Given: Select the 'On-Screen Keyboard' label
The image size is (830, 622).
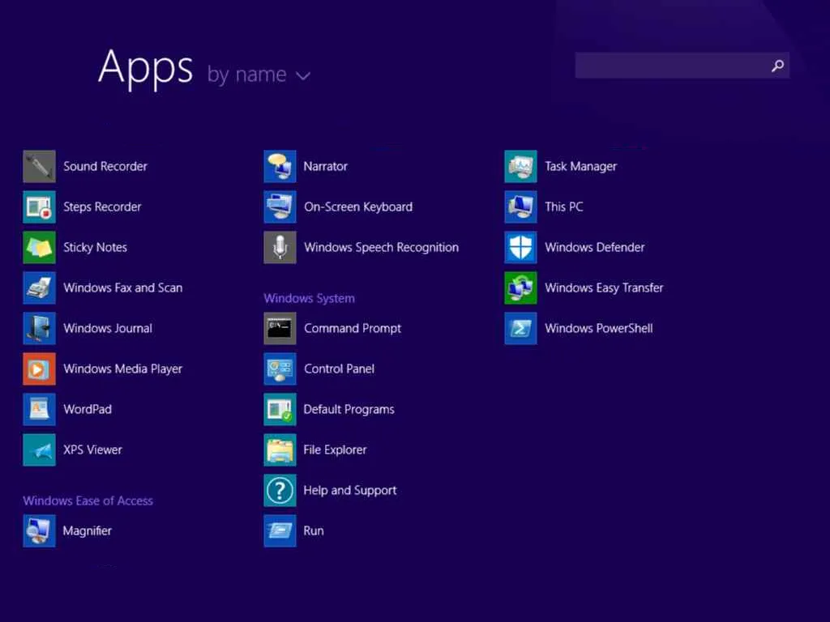Looking at the screenshot, I should (x=358, y=207).
